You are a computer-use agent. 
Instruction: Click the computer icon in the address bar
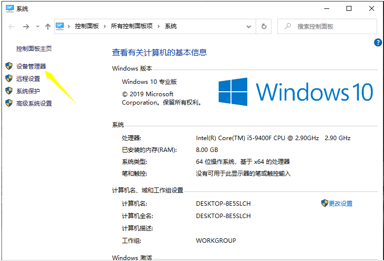(60, 26)
